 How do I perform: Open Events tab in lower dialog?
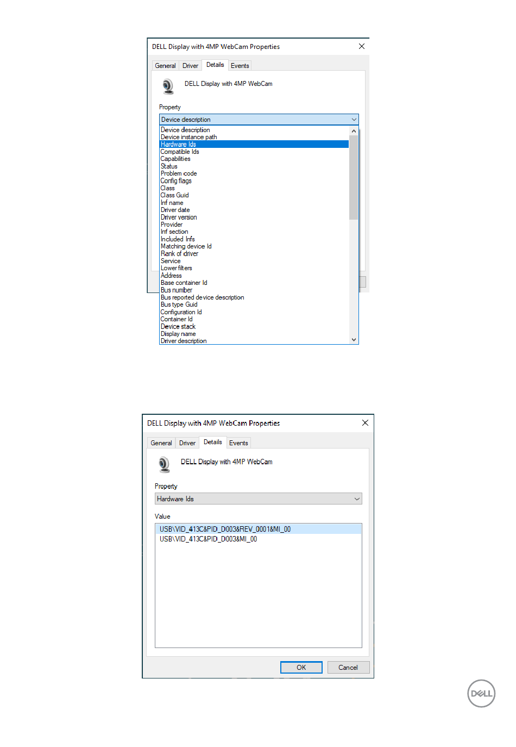point(238,443)
